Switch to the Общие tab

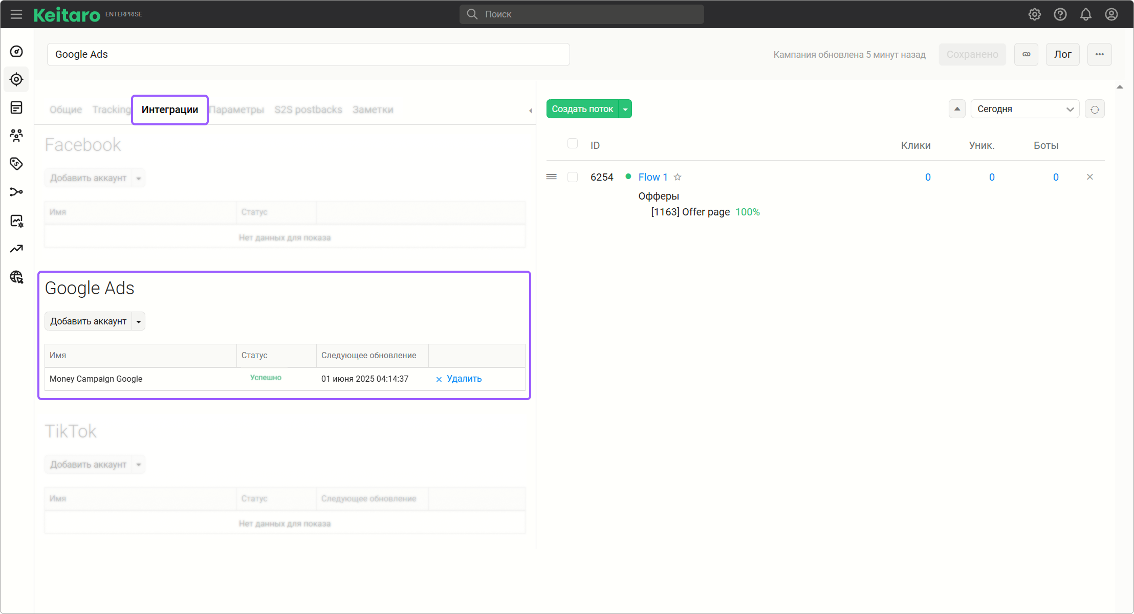pyautogui.click(x=66, y=109)
